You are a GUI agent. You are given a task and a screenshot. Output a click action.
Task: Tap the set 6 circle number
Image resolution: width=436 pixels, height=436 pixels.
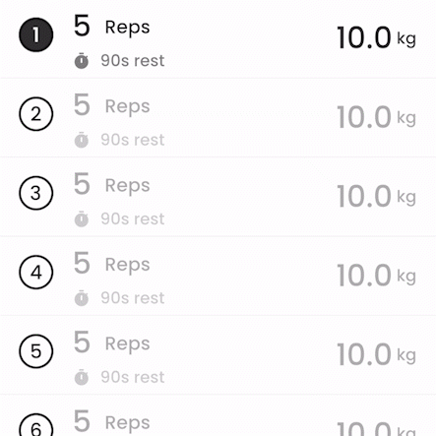point(36,425)
